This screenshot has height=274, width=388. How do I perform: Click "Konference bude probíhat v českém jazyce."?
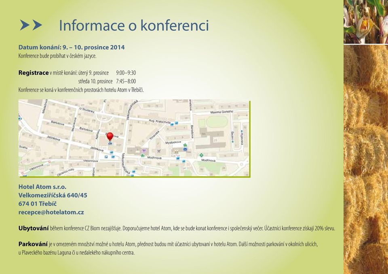57,56
